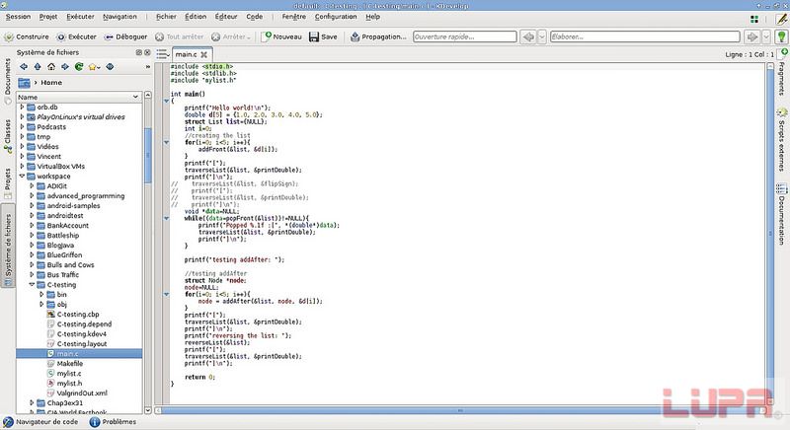Click the Home breadcrumb
The image size is (790, 430).
coord(51,83)
